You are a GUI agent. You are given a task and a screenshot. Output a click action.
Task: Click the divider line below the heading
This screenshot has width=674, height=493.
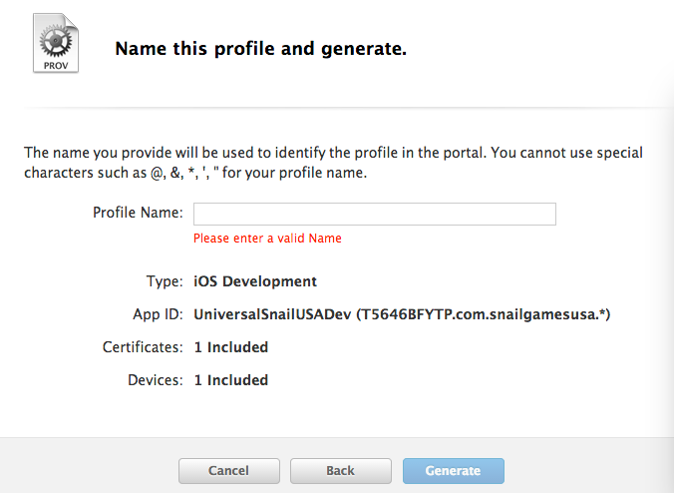click(x=344, y=107)
